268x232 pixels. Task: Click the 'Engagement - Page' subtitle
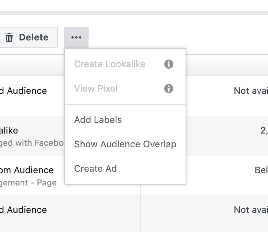[x=28, y=183]
